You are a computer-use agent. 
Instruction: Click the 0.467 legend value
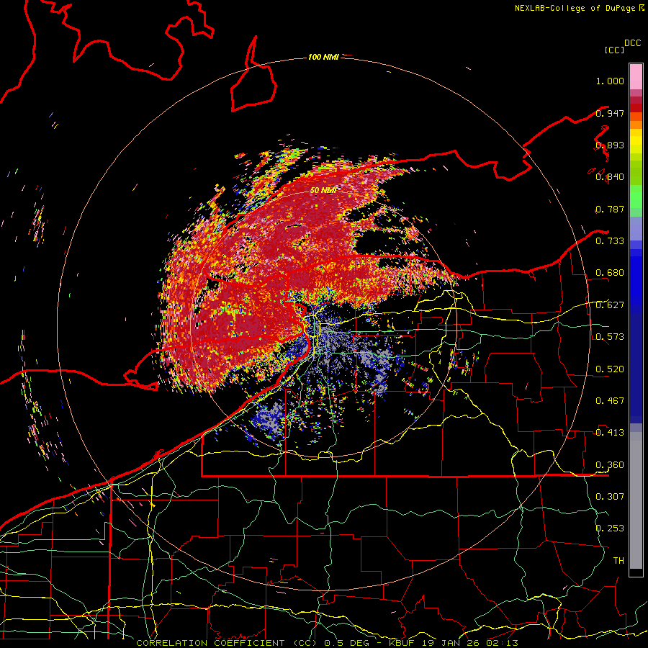click(610, 400)
